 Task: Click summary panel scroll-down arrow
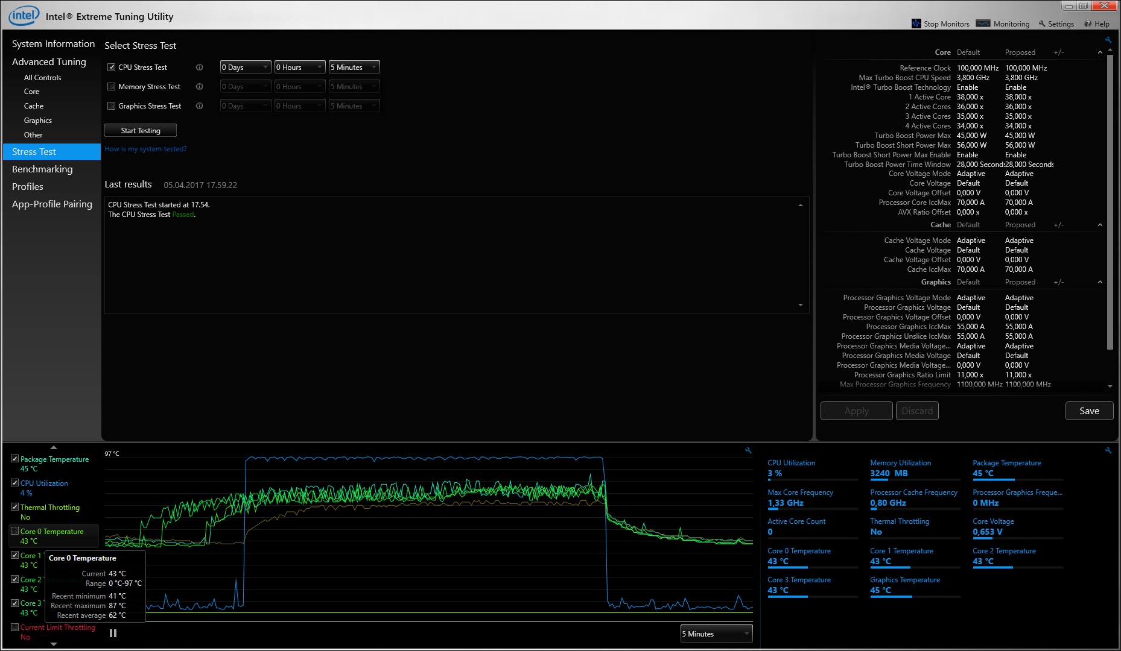(1110, 386)
